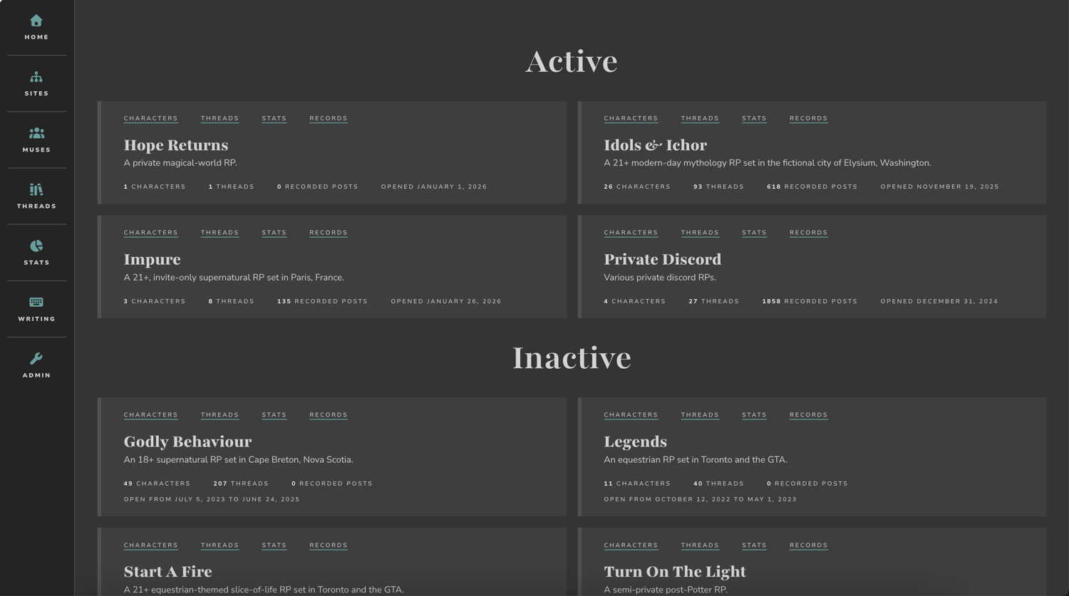Open Stats pie chart icon

point(36,246)
